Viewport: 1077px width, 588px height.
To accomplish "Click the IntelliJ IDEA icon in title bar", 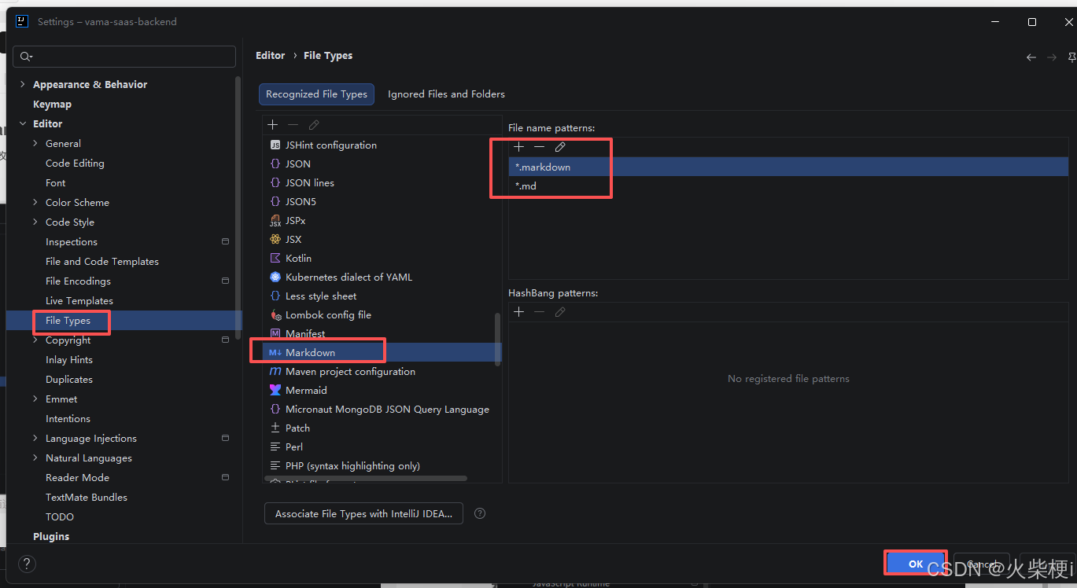I will [x=22, y=22].
